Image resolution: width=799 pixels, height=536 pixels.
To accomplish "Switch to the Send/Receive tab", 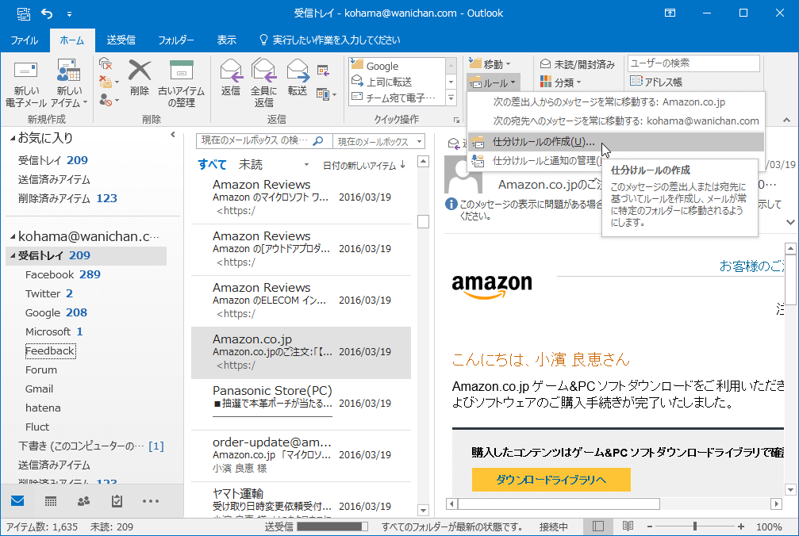I will click(121, 40).
